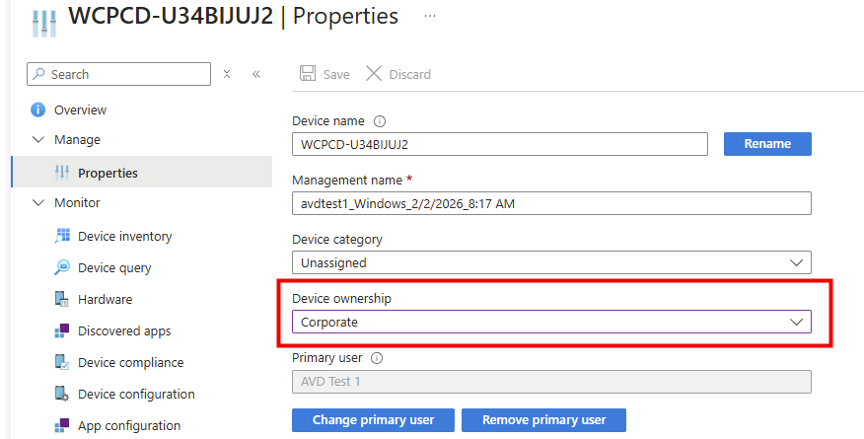Viewport: 864px width, 439px height.
Task: Click the info icon next to Device name
Action: pyautogui.click(x=380, y=121)
